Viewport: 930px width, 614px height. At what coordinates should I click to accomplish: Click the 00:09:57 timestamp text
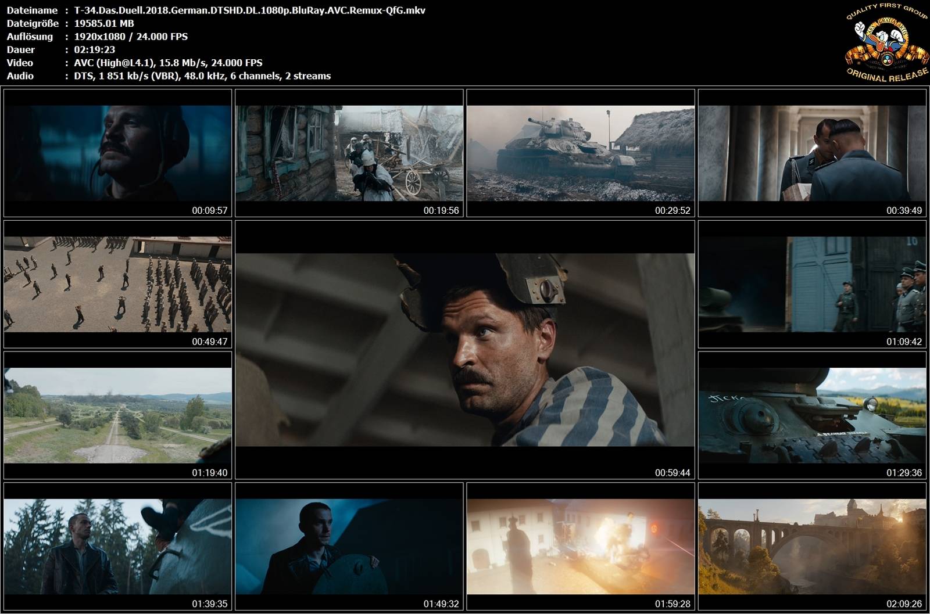pos(210,210)
